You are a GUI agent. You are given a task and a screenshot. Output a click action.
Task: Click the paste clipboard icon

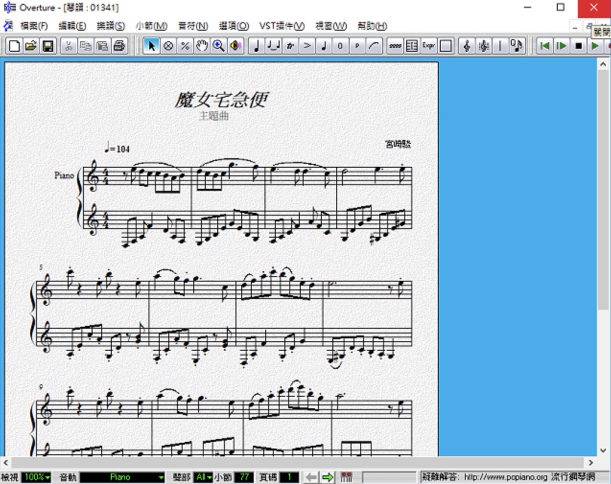pyautogui.click(x=102, y=46)
